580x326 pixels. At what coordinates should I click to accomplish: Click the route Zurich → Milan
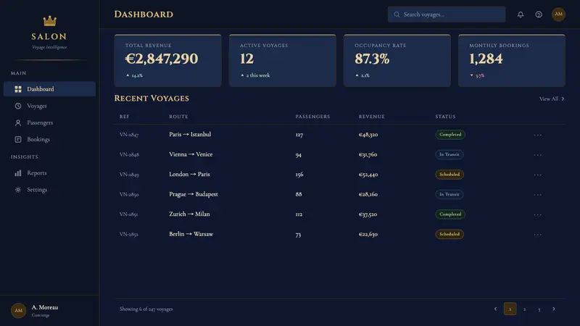[x=189, y=214]
